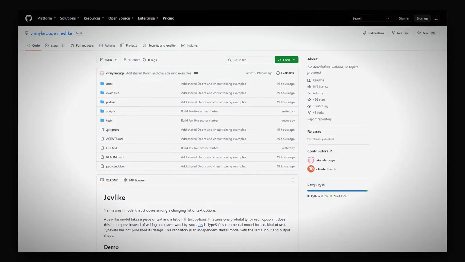Click the 0 Tags link
The image size is (465, 262).
coord(150,60)
